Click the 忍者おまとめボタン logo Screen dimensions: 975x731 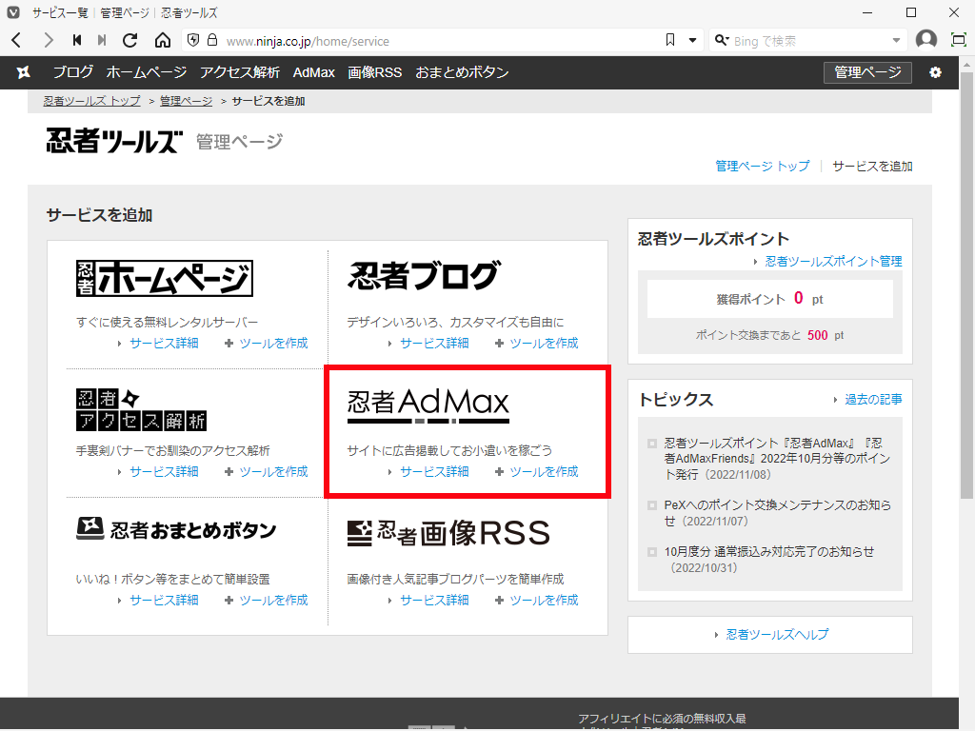pyautogui.click(x=176, y=529)
